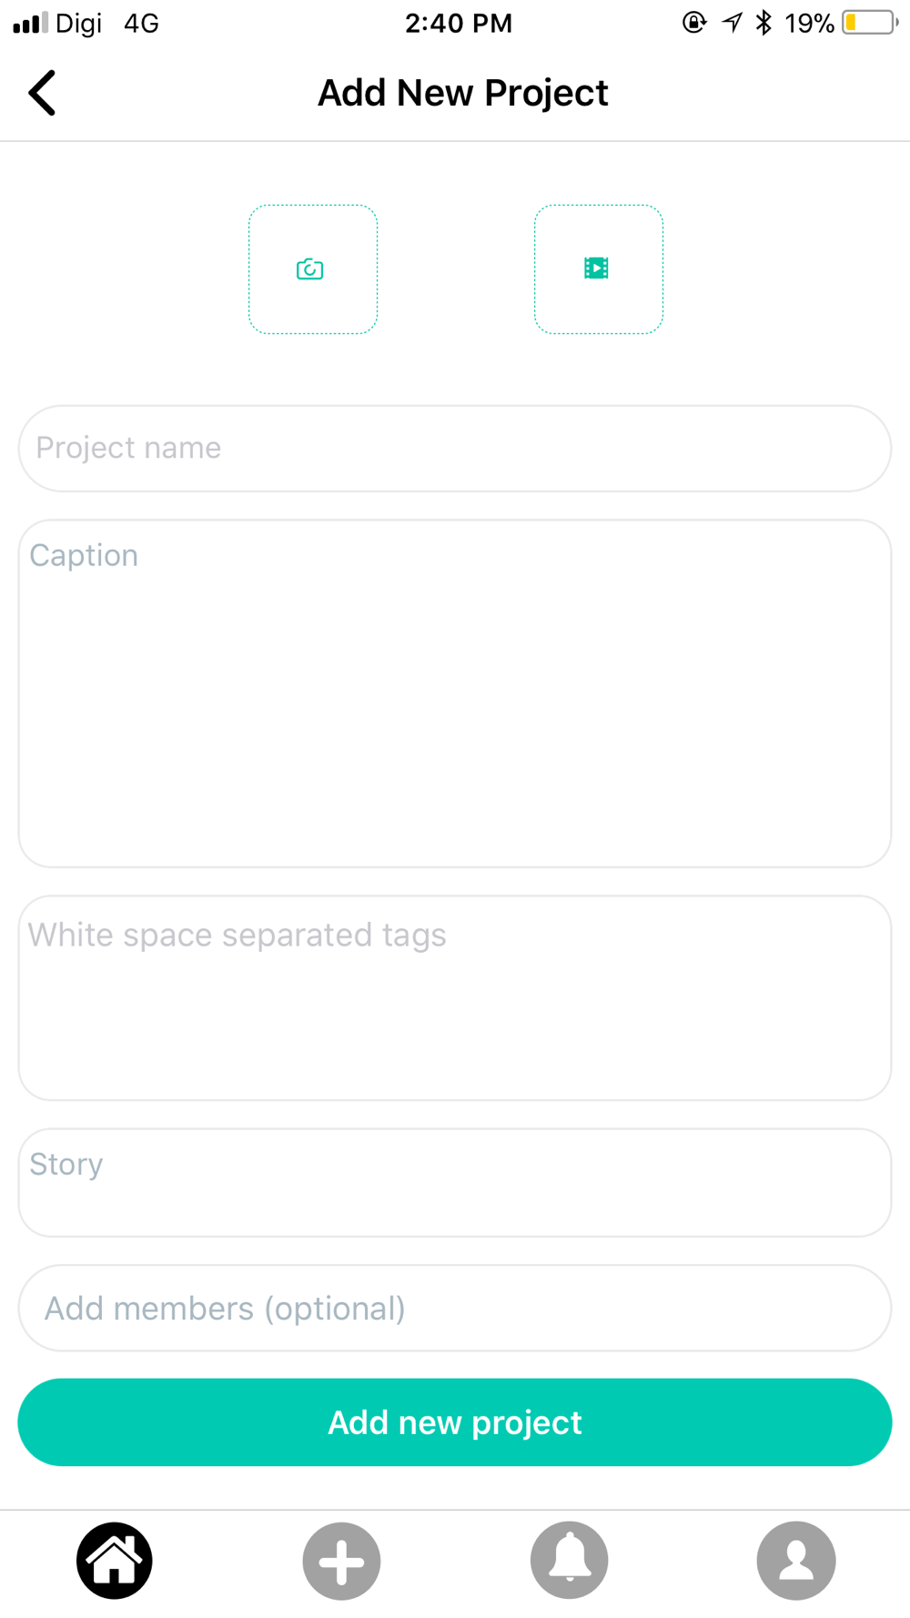Open the profile person icon

796,1561
